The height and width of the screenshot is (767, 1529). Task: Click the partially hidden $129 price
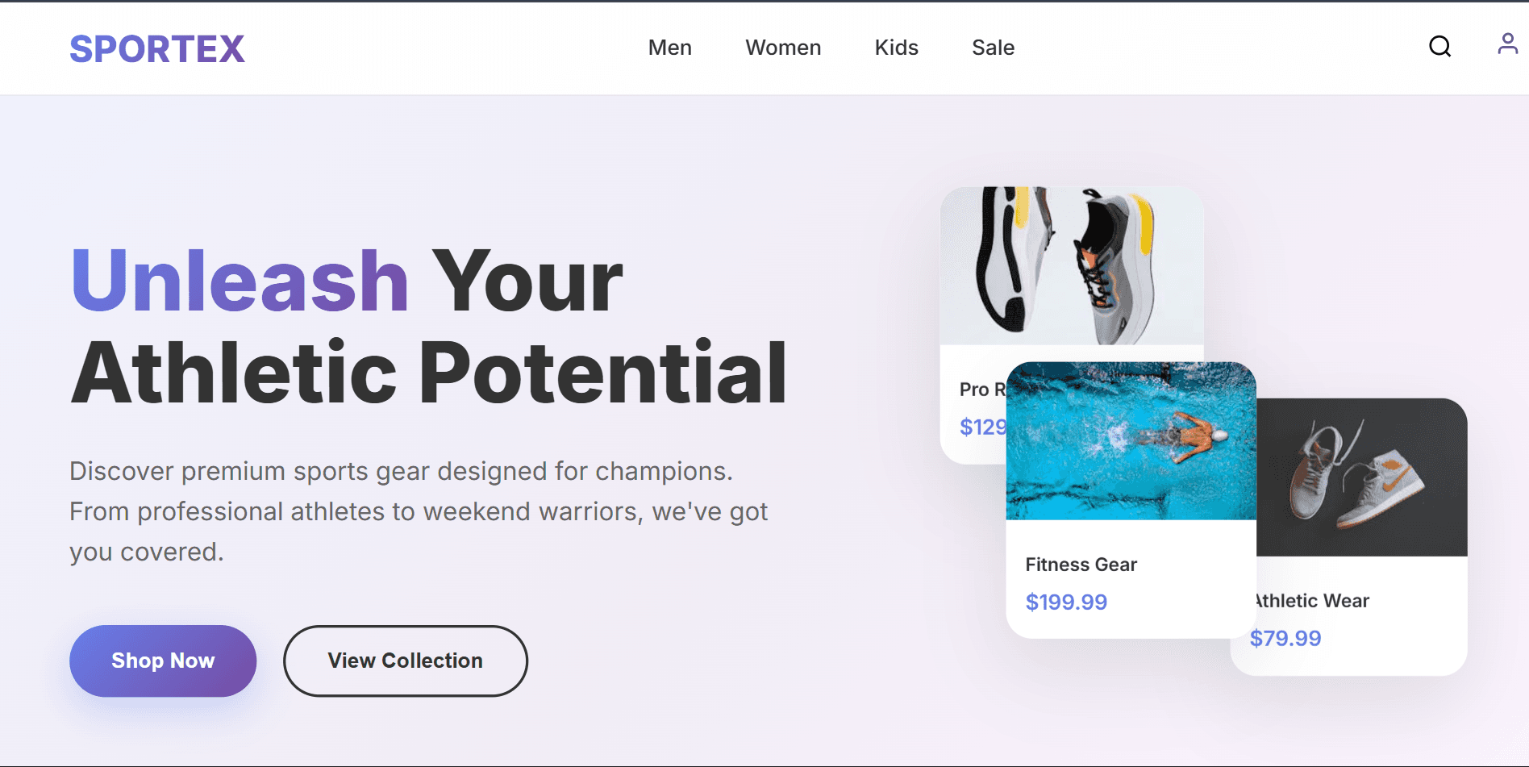click(981, 427)
